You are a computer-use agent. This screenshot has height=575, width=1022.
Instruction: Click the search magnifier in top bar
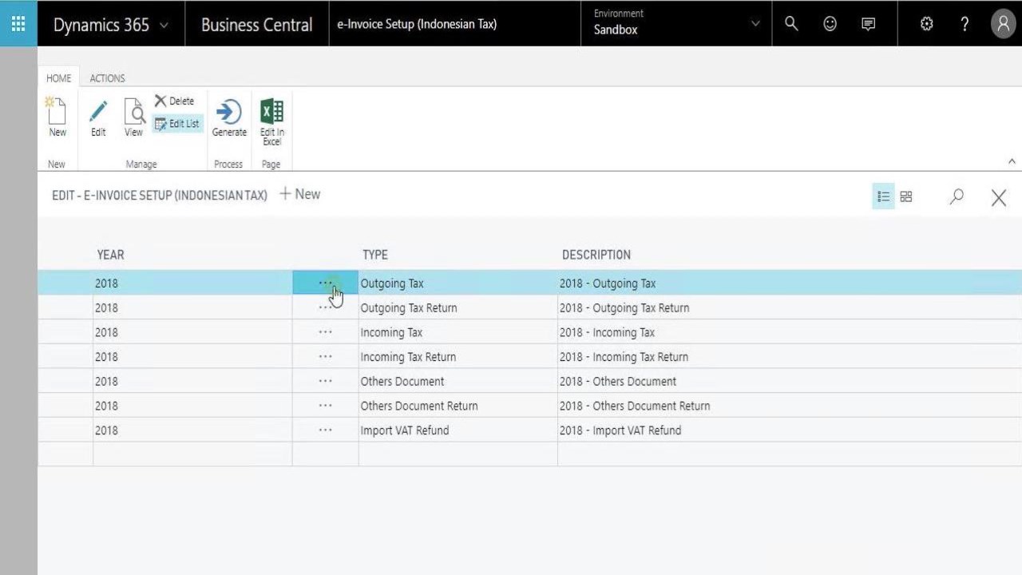791,24
